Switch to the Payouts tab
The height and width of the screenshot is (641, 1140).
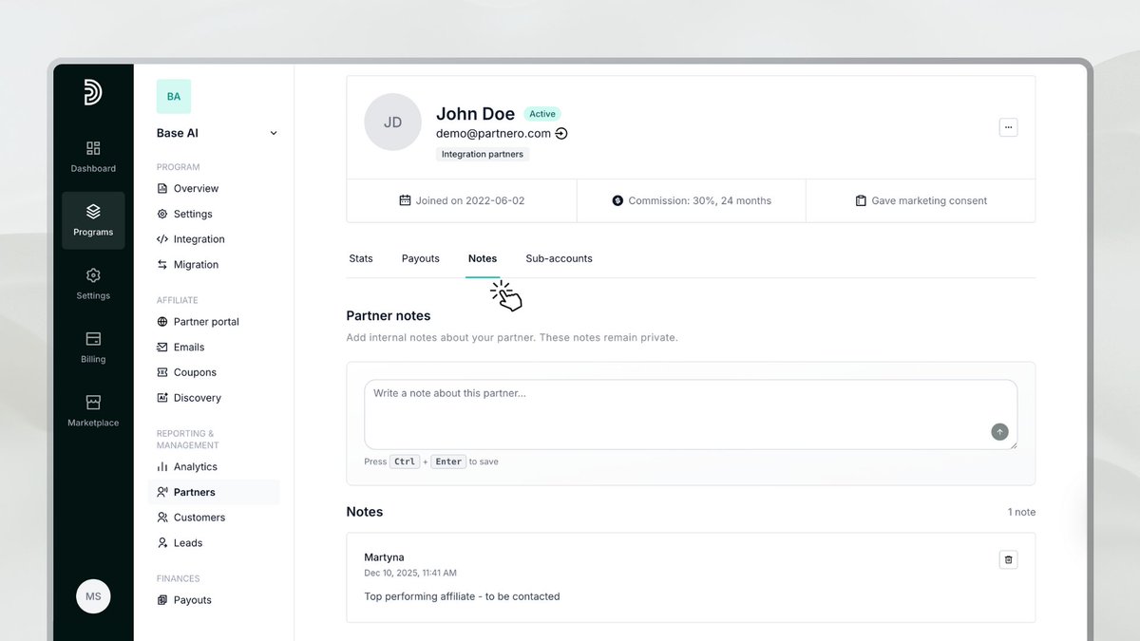click(420, 258)
